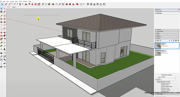The image size is (180, 97).
Task: Expand the Materials panel
Action: pos(167,30)
